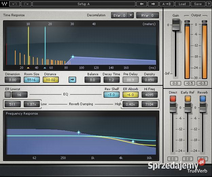Click the Distance value 10.02
This screenshot has width=212, height=177.
[51, 80]
